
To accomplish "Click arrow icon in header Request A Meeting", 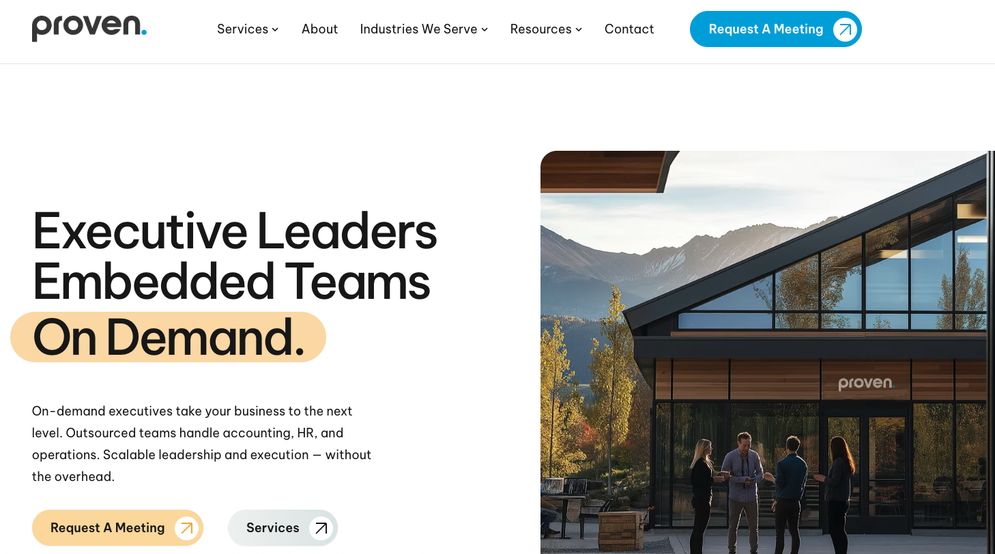I will pyautogui.click(x=845, y=29).
